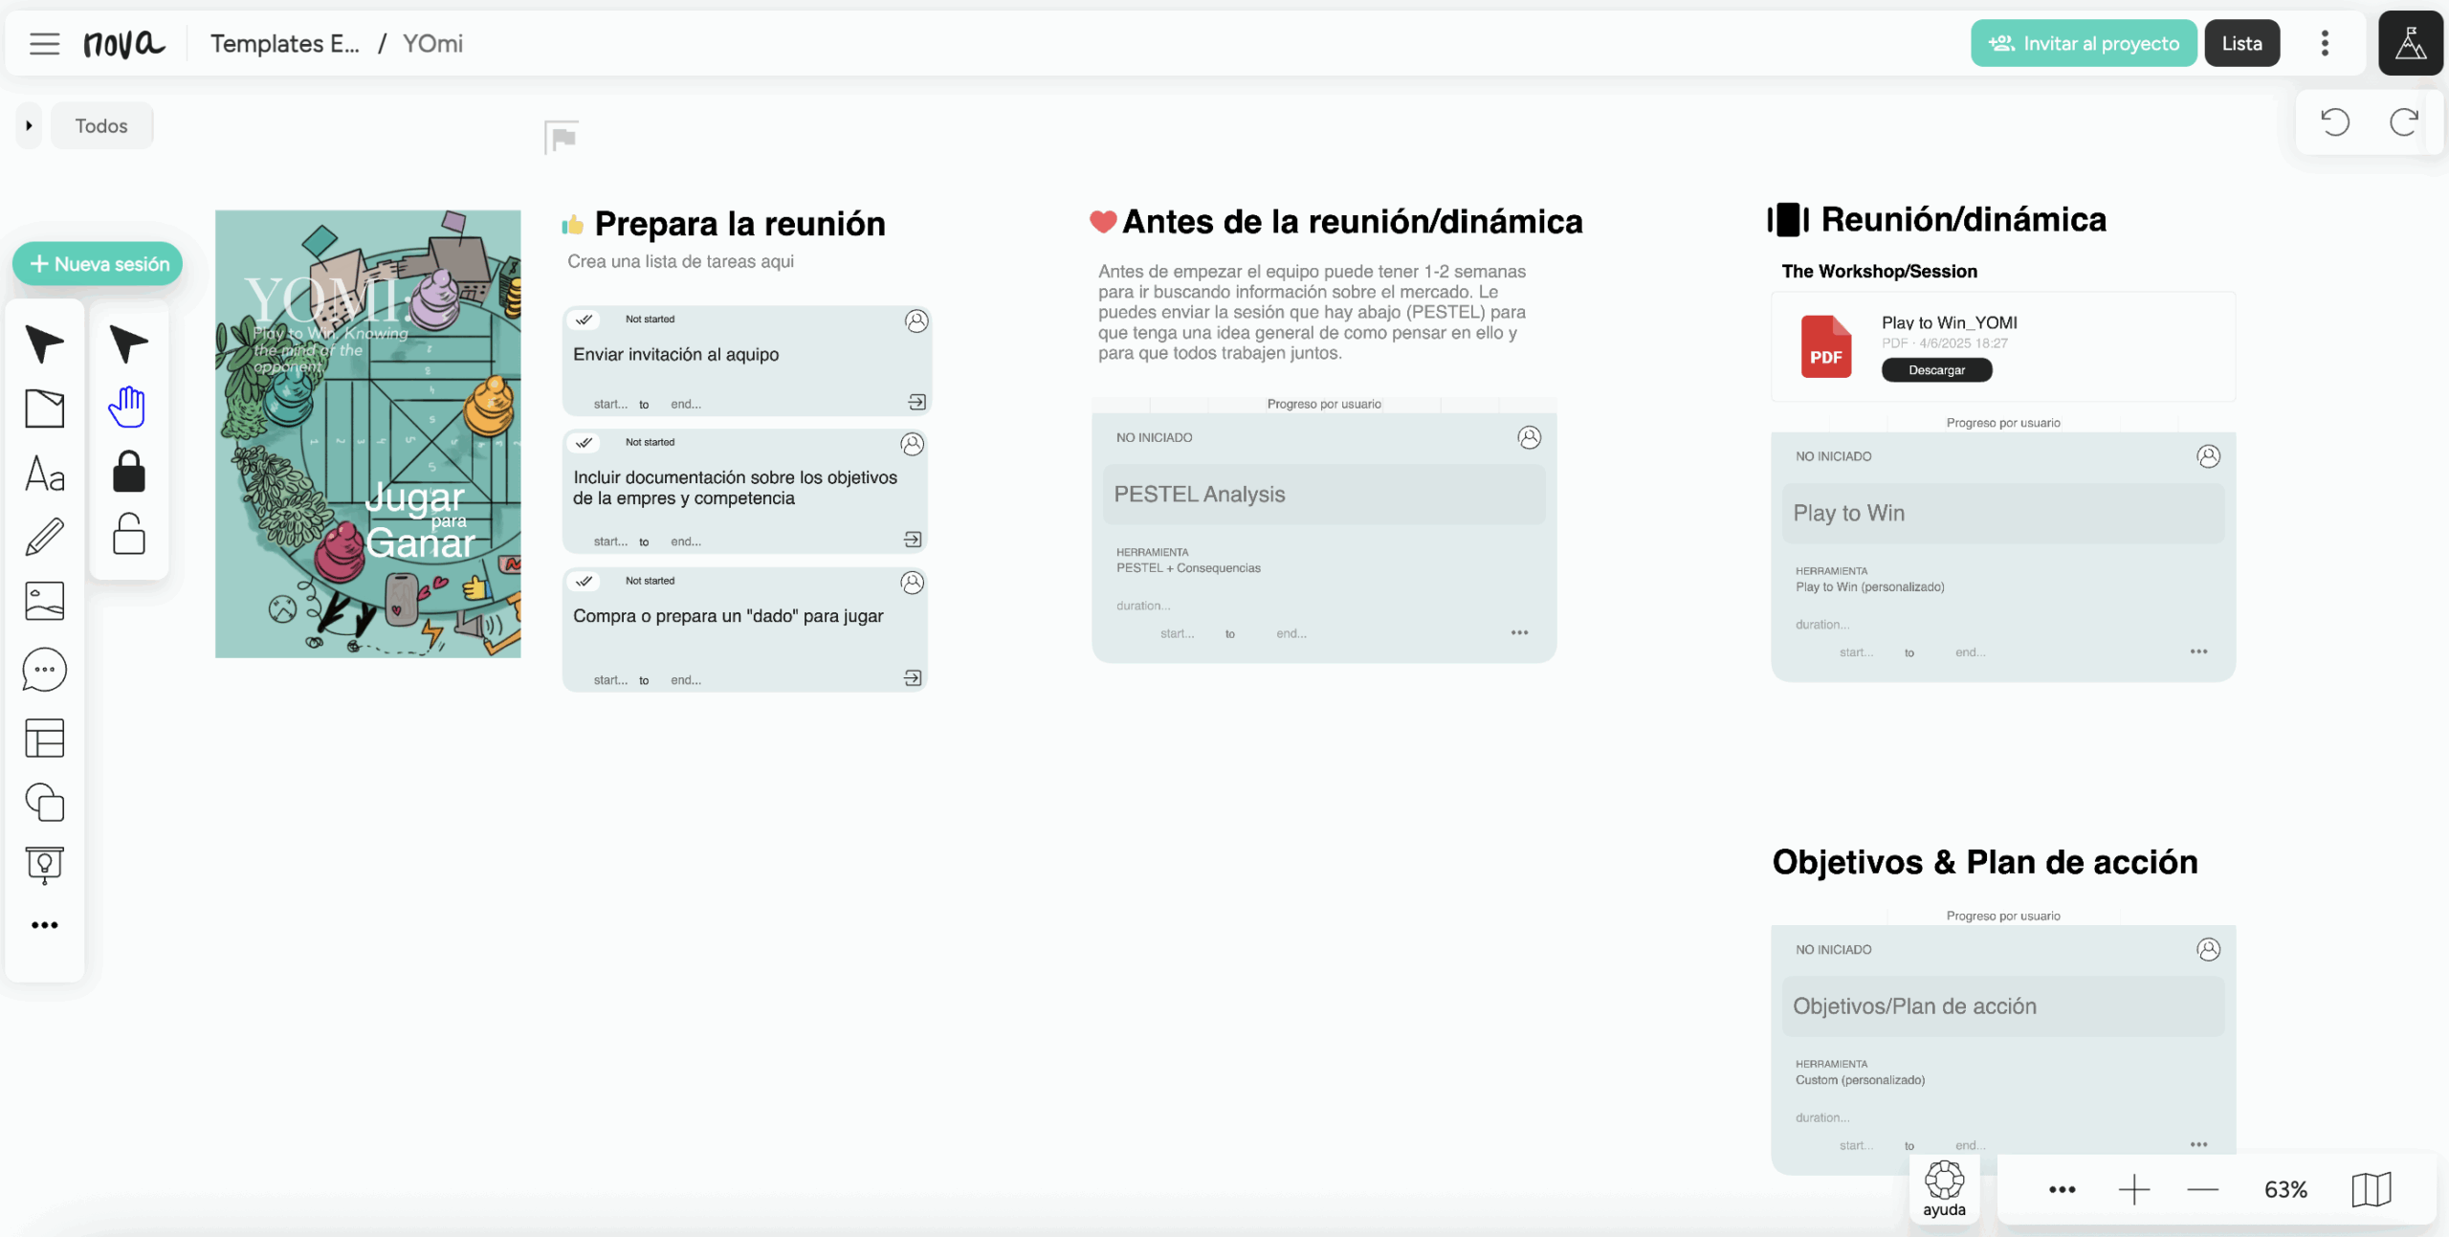2449x1237 pixels.
Task: Switch to Lista view
Action: (x=2241, y=43)
